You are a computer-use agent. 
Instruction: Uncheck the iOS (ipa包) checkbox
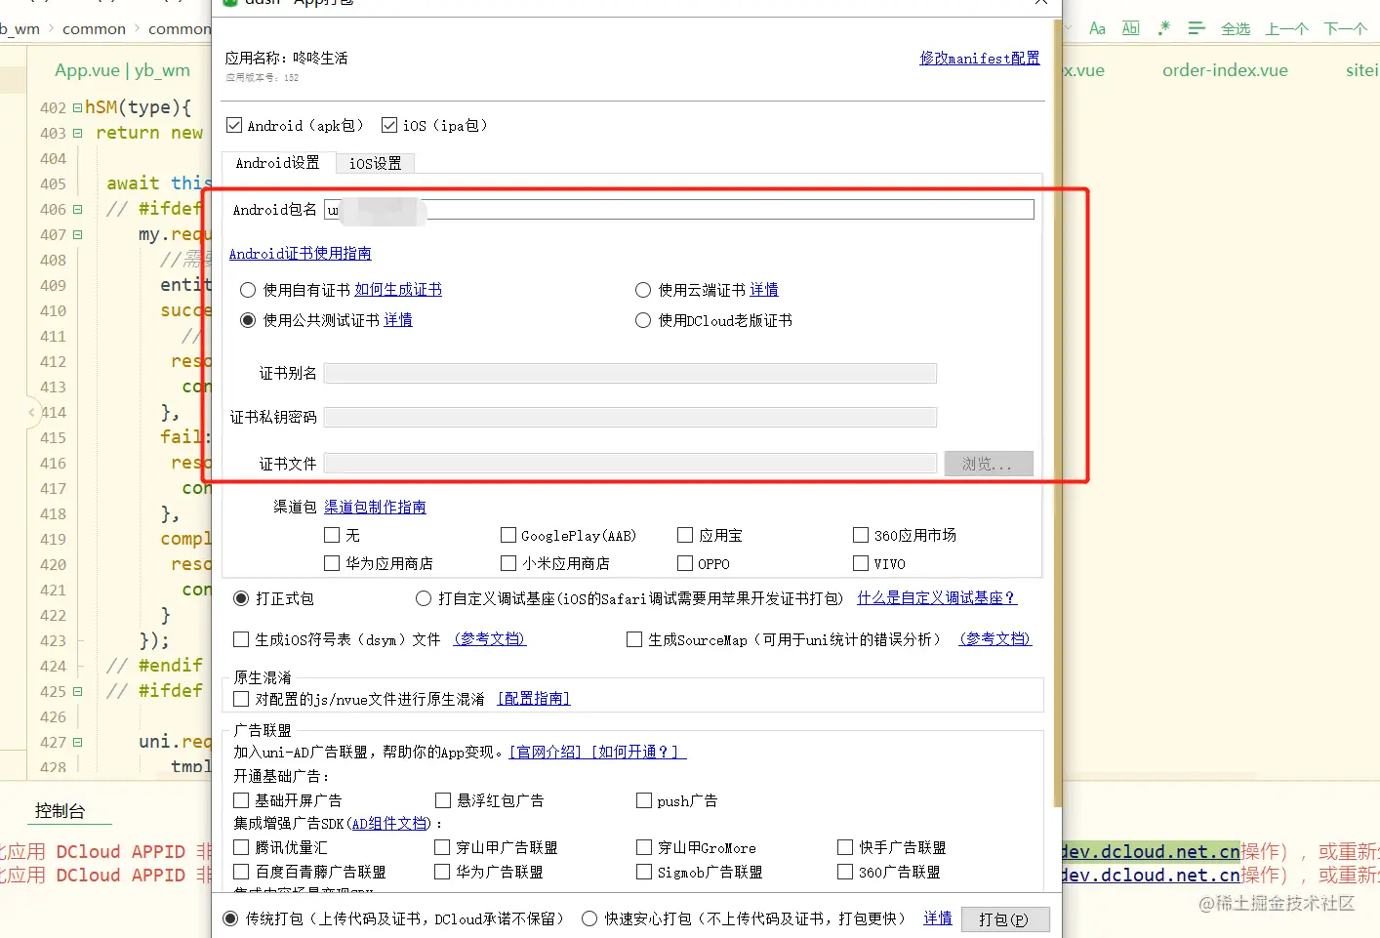tap(389, 125)
